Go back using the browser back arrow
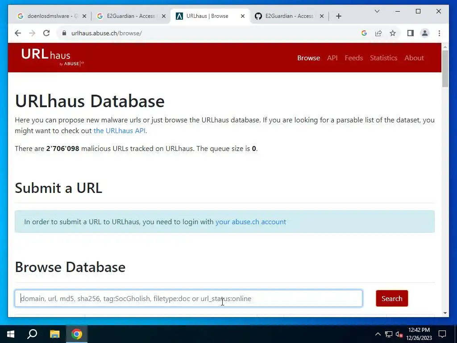The image size is (457, 343). point(18,33)
